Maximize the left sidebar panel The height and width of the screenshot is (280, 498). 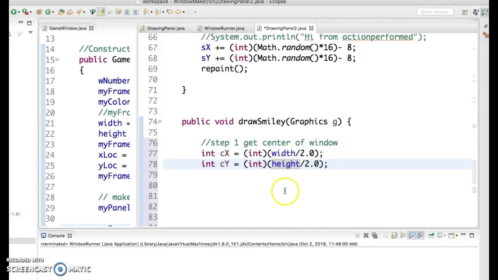pyautogui.click(x=29, y=23)
